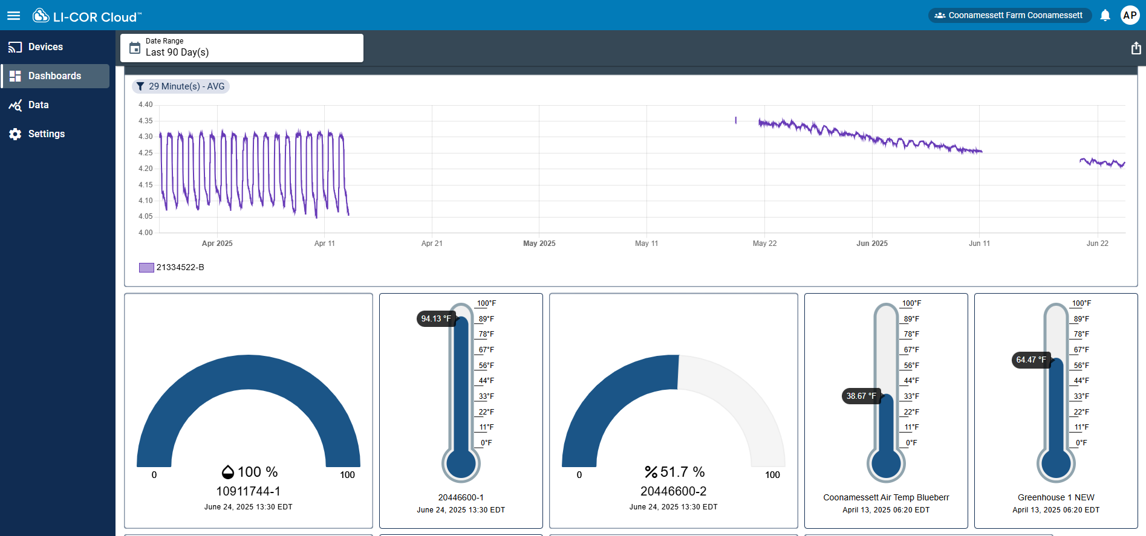Click the 4.00 y-axis label

pos(145,233)
